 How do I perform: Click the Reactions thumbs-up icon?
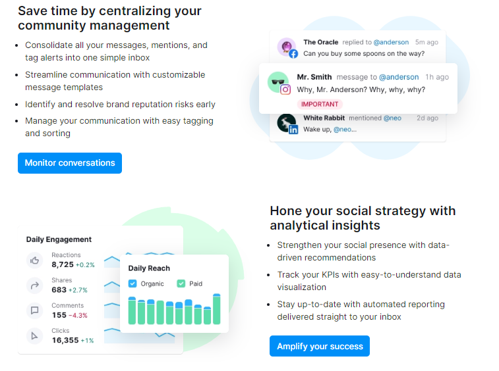pos(34,260)
